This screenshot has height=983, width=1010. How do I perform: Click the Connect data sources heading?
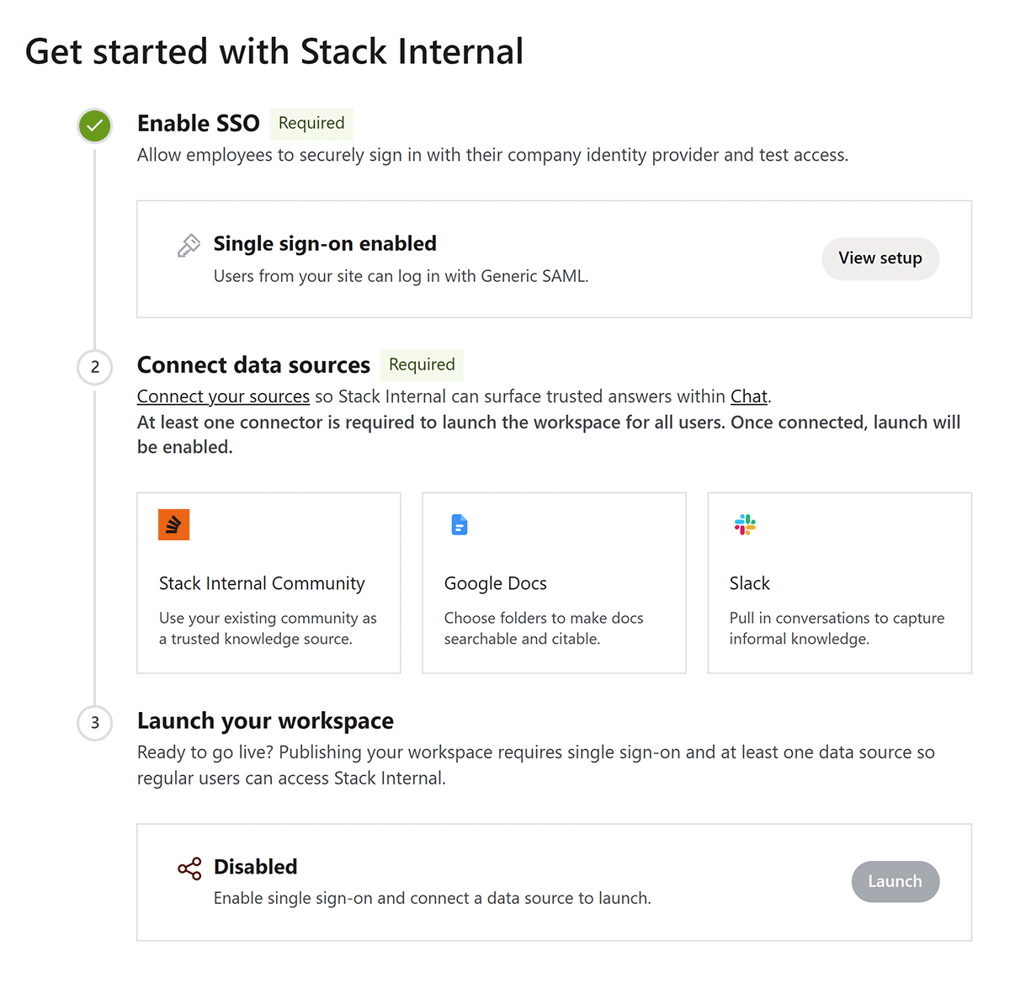253,365
